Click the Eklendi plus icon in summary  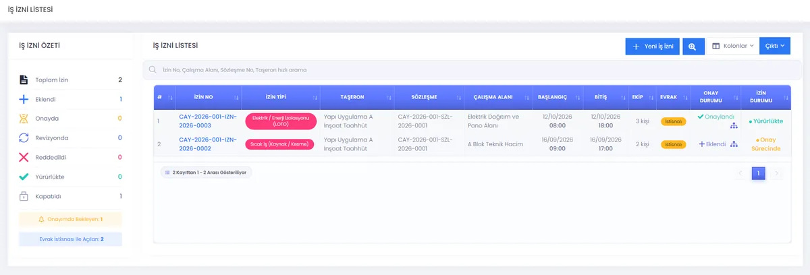24,99
